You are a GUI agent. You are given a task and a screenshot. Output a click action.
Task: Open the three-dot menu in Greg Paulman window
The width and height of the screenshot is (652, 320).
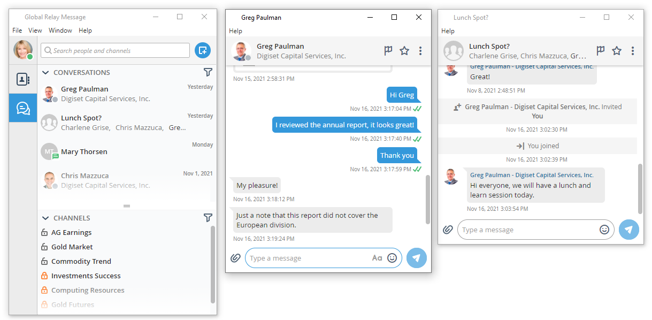(420, 50)
